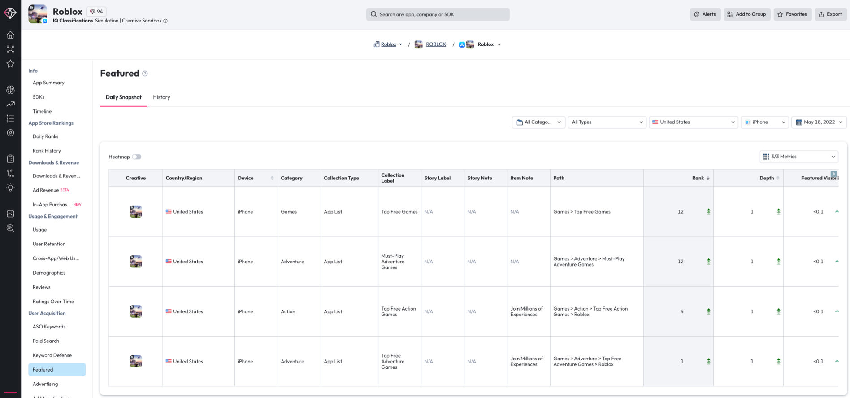
Task: Open the compass explore icon in left sidebar
Action: pos(10,133)
